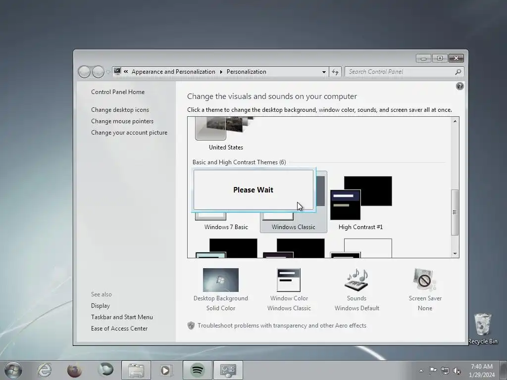Click the search magnifier icon
Screen dimensions: 507x380
pyautogui.click(x=458, y=72)
